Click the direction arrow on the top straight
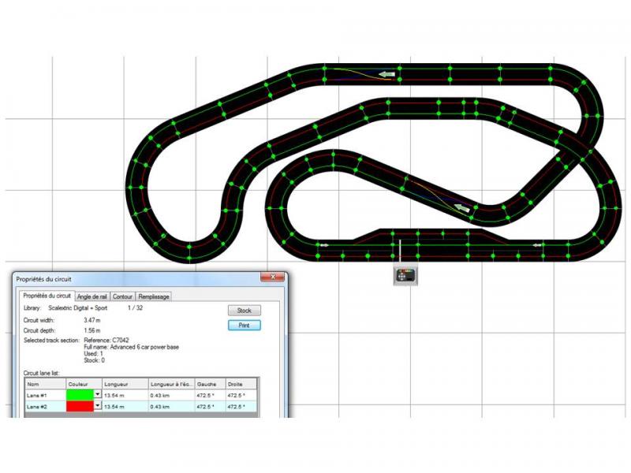The image size is (631, 473). (x=385, y=74)
